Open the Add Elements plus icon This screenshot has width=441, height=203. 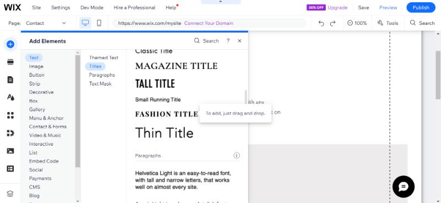pos(10,44)
